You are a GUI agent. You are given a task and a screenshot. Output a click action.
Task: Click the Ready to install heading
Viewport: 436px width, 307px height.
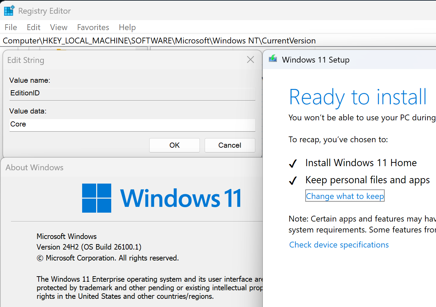[358, 97]
